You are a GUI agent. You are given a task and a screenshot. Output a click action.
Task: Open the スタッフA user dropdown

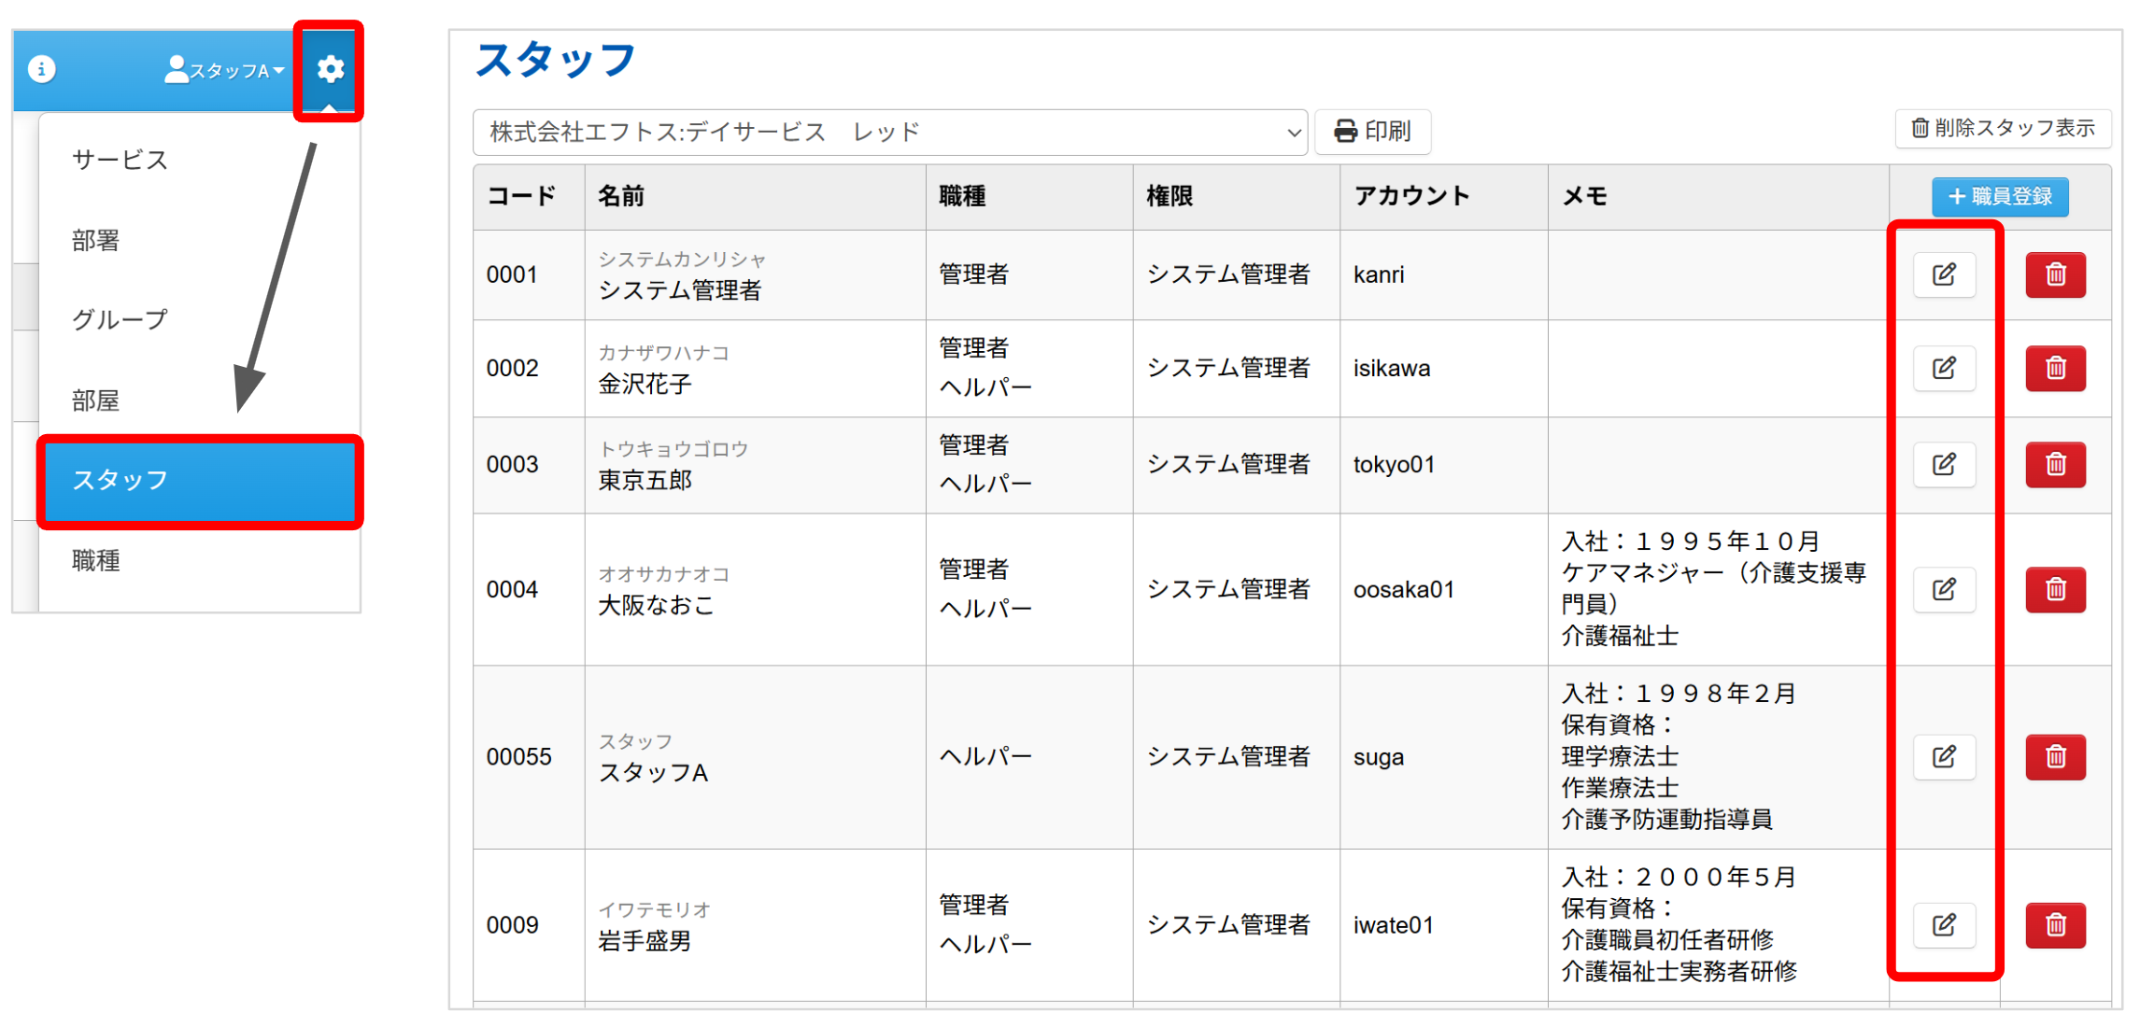click(225, 70)
